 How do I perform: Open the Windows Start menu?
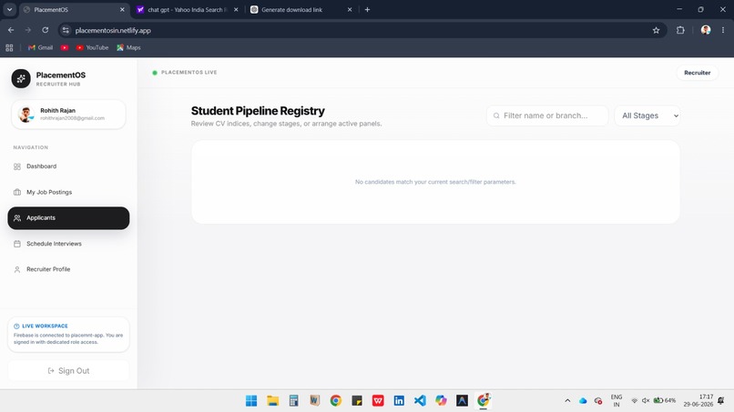click(x=251, y=400)
